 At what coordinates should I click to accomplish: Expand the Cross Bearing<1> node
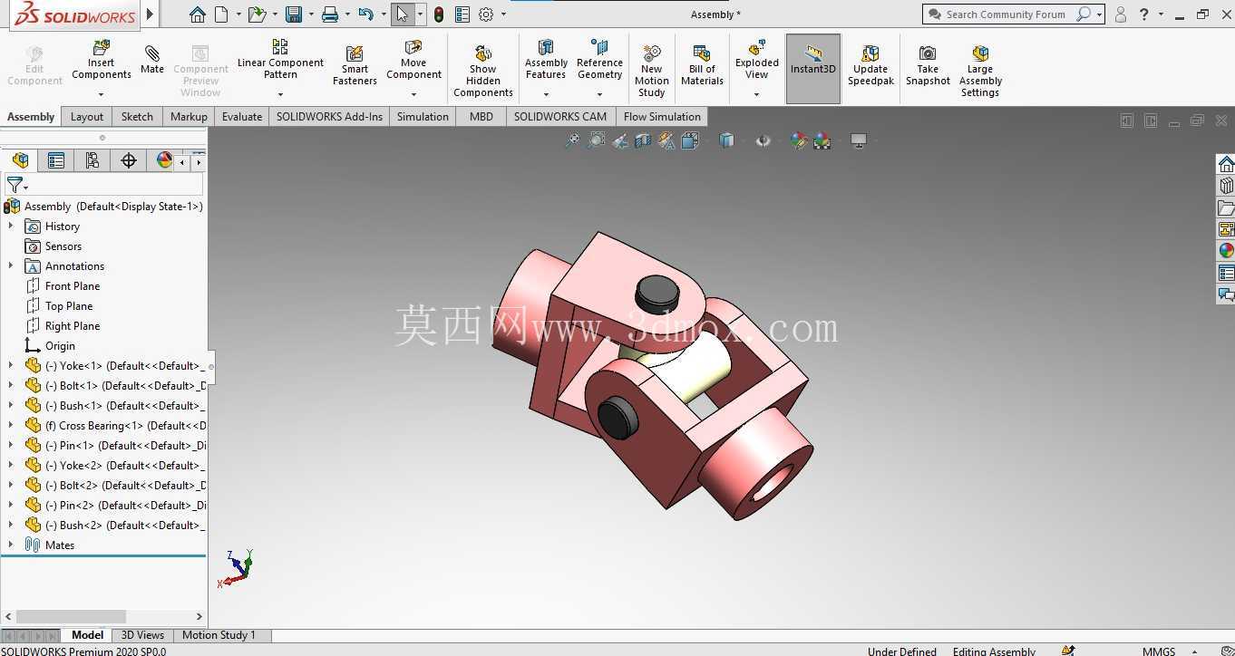click(x=11, y=426)
